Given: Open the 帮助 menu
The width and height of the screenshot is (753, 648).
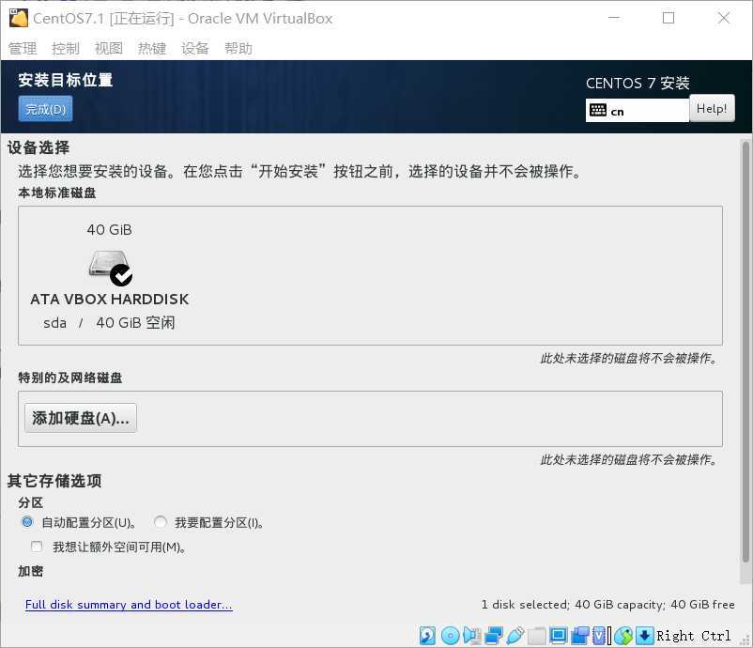Looking at the screenshot, I should (x=238, y=48).
